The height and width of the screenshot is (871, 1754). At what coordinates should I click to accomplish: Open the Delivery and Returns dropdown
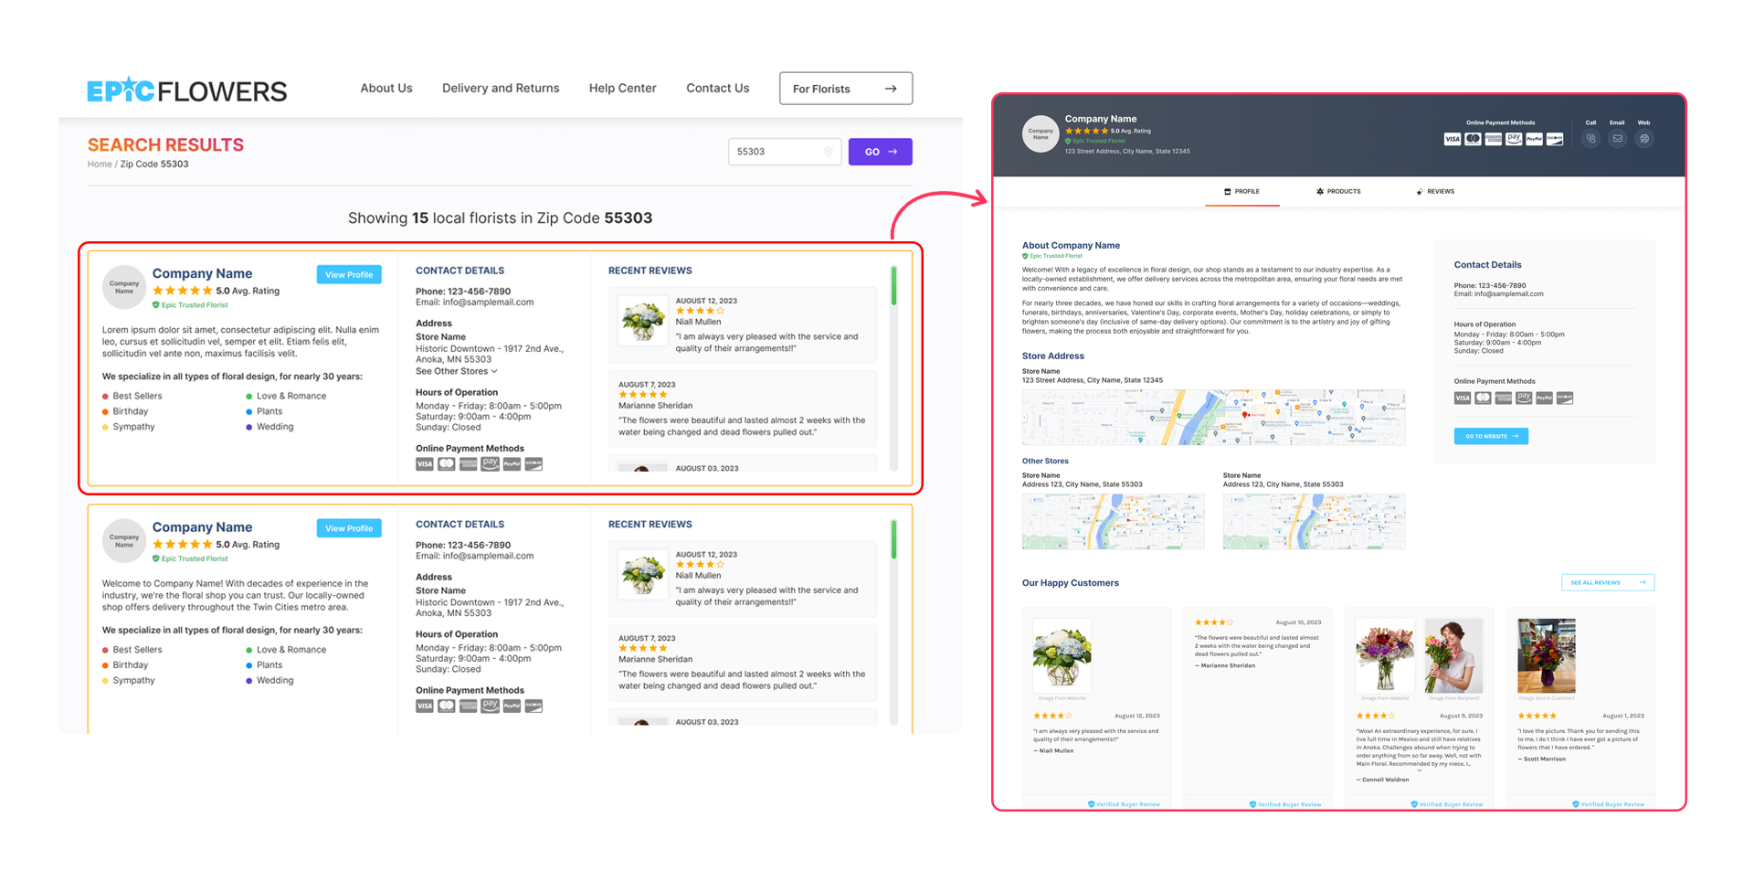click(501, 88)
